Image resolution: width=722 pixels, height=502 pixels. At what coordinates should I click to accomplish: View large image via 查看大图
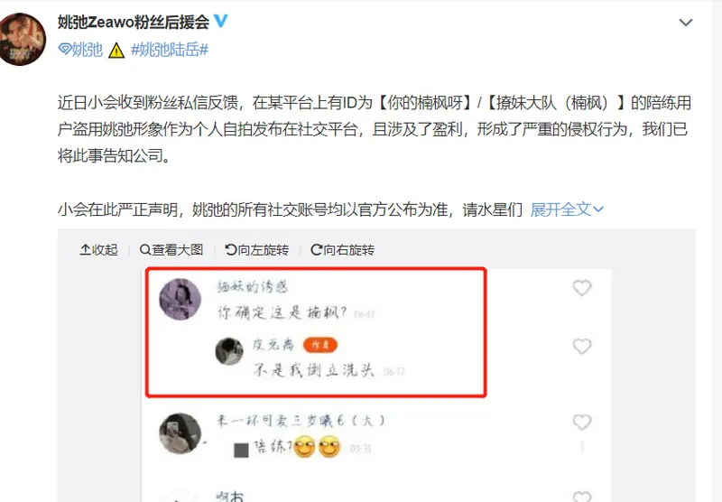click(171, 249)
